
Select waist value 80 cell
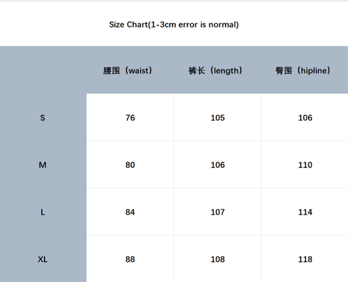click(x=130, y=165)
